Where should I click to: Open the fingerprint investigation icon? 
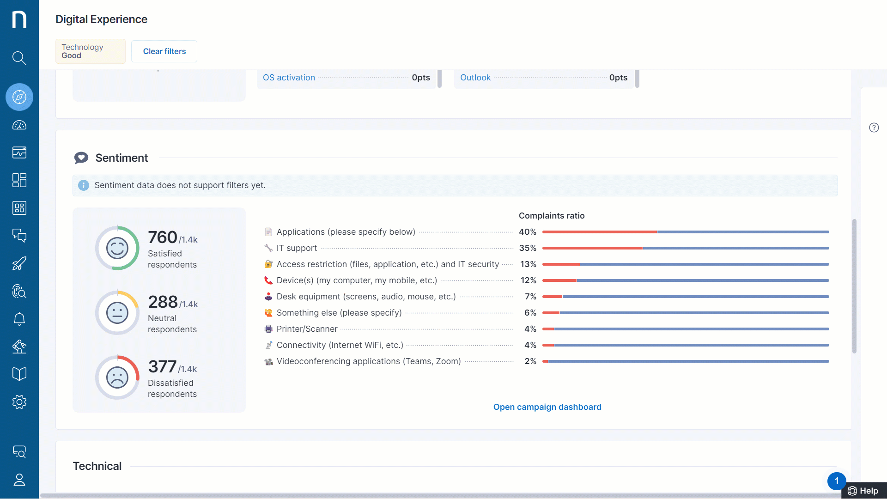click(19, 291)
